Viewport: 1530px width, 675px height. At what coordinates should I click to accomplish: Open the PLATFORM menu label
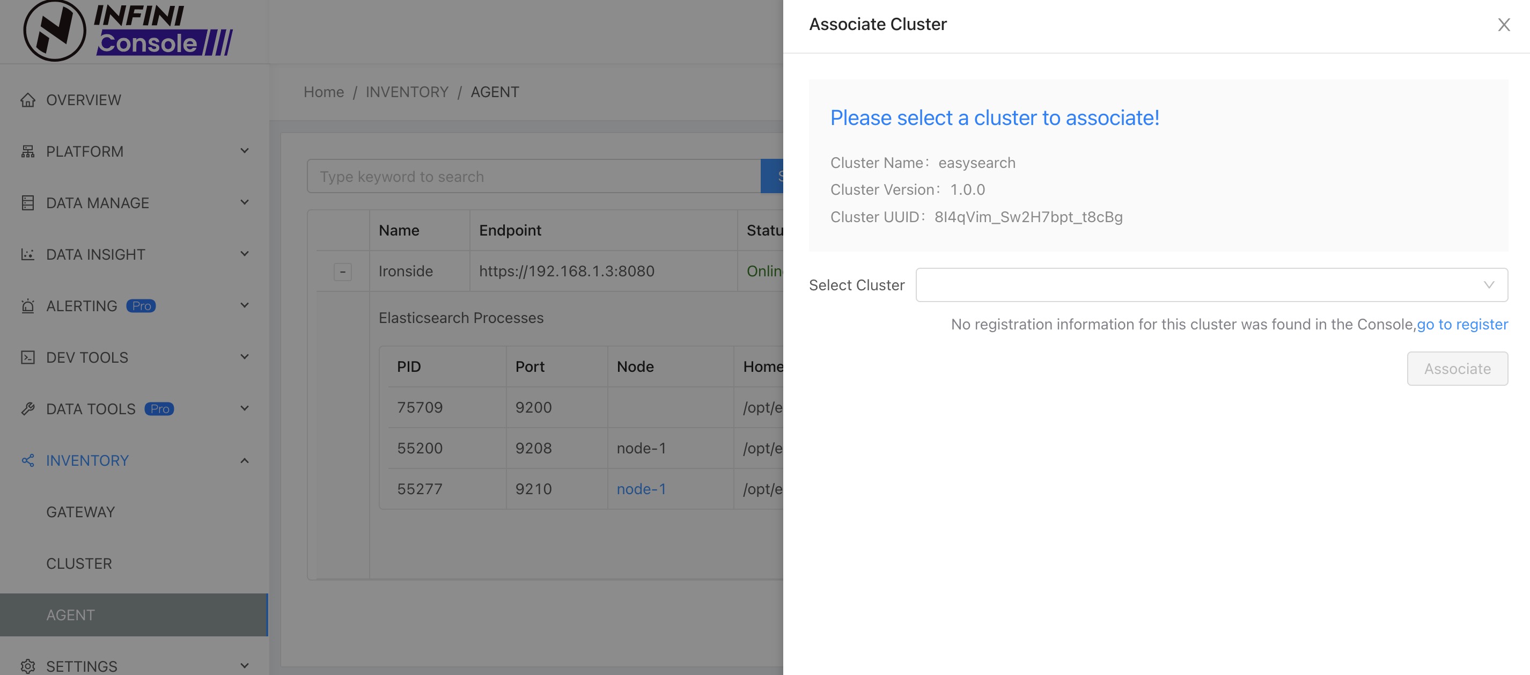[85, 151]
